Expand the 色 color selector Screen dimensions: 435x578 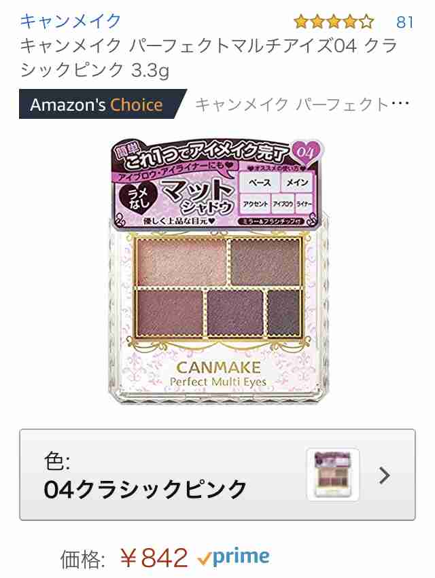pos(217,475)
